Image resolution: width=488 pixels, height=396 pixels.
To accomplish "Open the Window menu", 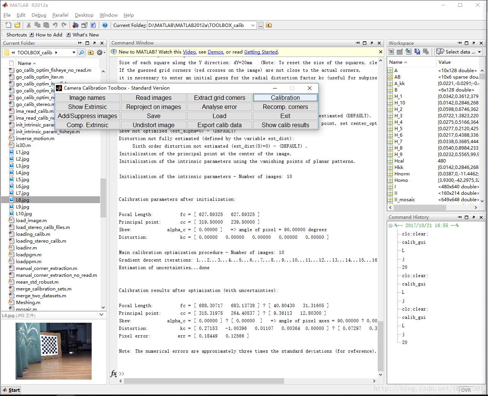I will (x=108, y=15).
